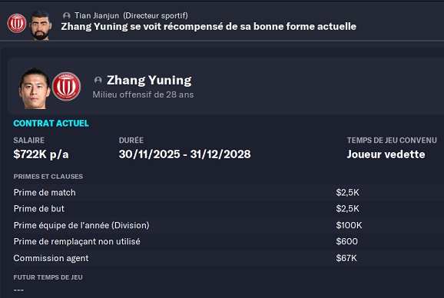Click the news headline about Zhang Yuning
The height and width of the screenshot is (298, 444).
[x=209, y=27]
